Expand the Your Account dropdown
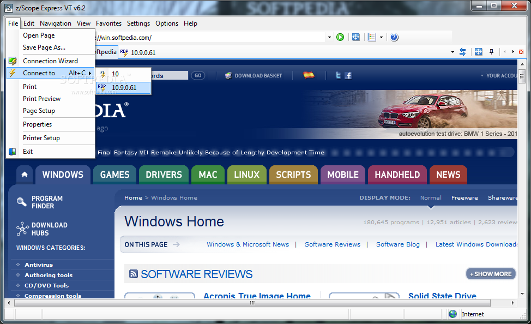The width and height of the screenshot is (531, 324). 499,76
